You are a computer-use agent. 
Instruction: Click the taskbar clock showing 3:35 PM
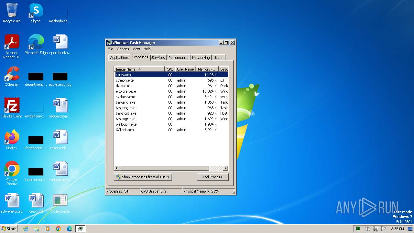tap(397, 229)
